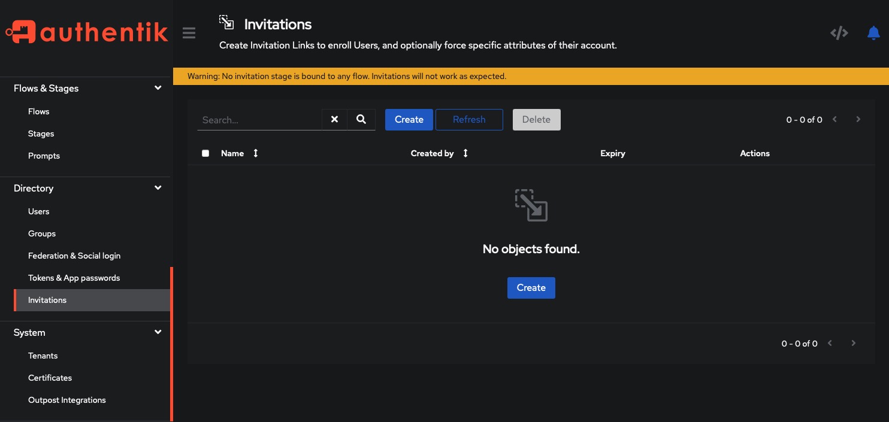Go to next page with right arrow
The image size is (889, 422).
pyautogui.click(x=858, y=119)
